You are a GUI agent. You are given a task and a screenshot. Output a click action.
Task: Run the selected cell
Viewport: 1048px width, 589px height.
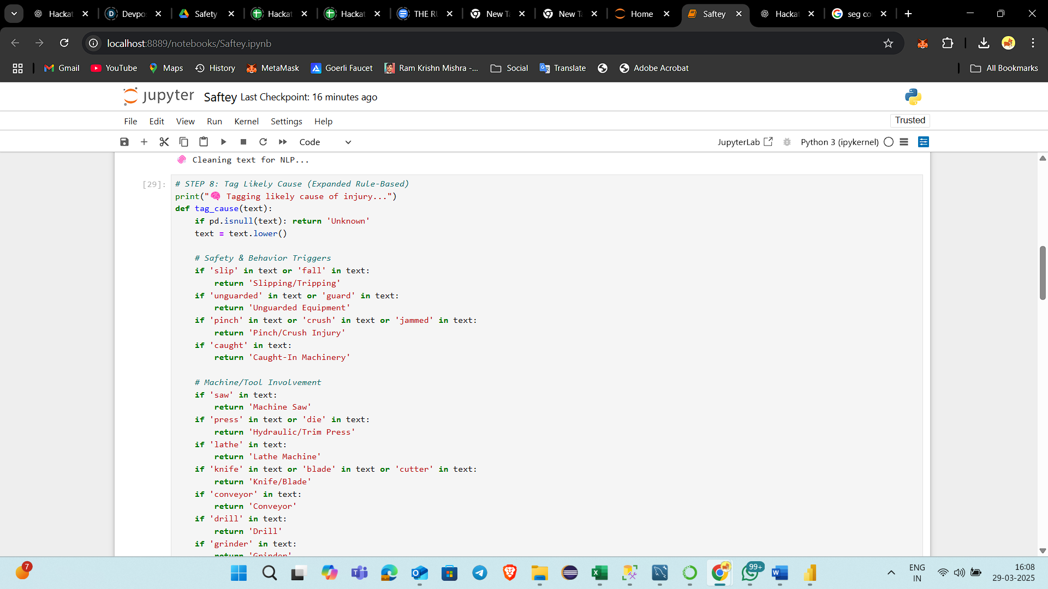point(223,142)
